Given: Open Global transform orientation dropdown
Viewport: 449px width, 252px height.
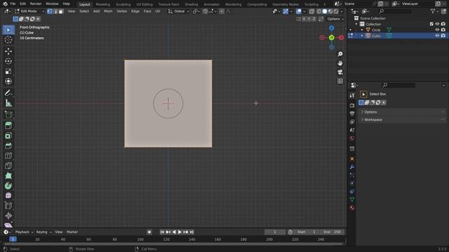Looking at the screenshot, I should point(179,11).
